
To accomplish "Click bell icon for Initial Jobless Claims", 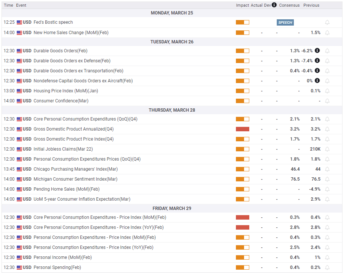I will (x=327, y=149).
